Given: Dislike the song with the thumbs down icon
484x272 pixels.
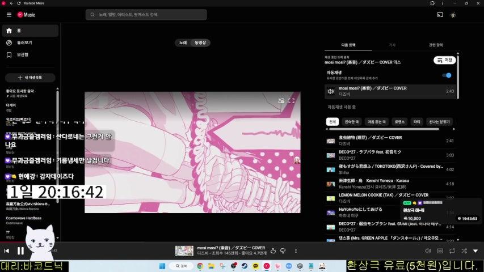Looking at the screenshot, I should (x=283, y=250).
